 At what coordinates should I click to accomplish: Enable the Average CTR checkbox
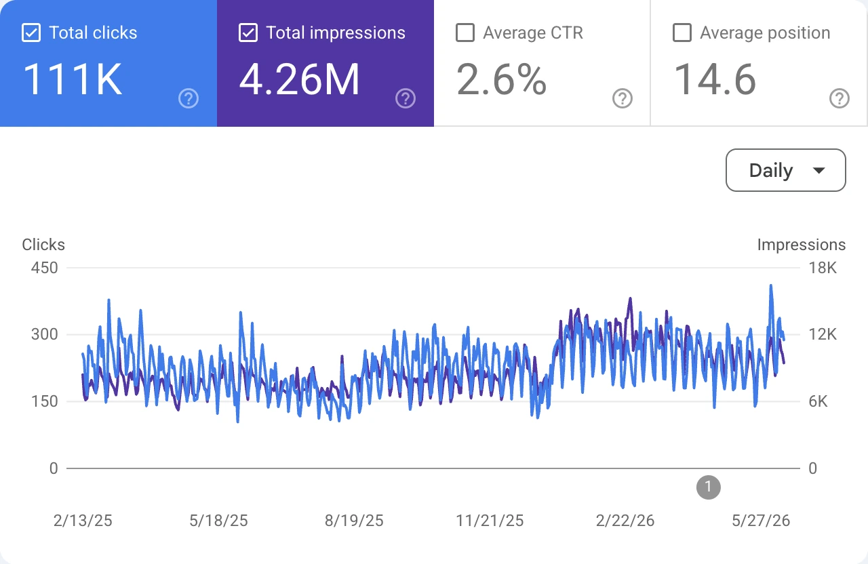coord(465,33)
